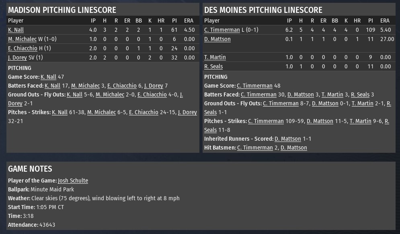Click C. Timmerman in Des Moines Game Score line
This screenshot has height=234, width=400.
[254, 86]
